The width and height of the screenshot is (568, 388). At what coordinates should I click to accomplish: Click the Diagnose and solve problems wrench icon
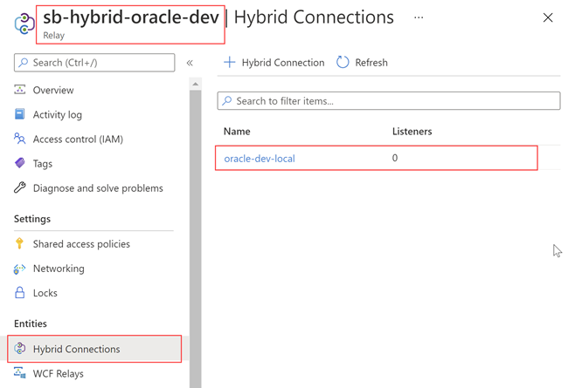[x=20, y=187]
